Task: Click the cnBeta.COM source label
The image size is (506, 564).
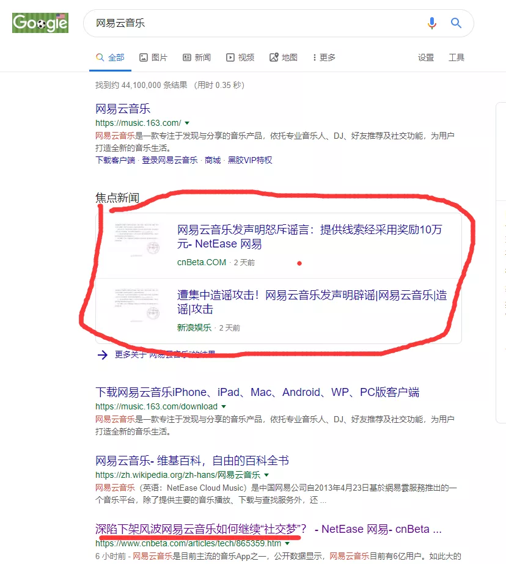Action: [202, 263]
